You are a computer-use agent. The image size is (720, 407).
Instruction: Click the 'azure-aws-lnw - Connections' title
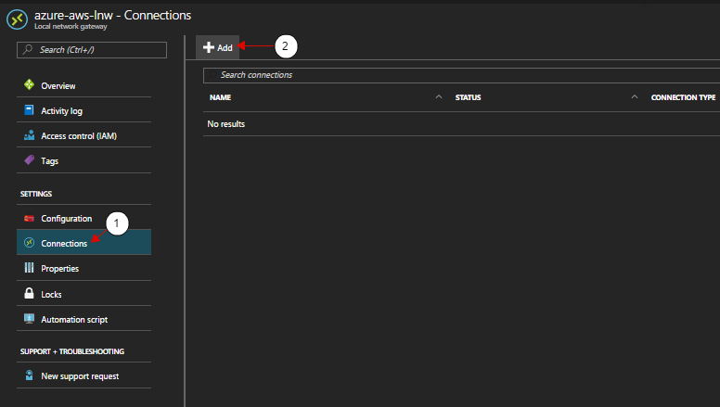[112, 15]
